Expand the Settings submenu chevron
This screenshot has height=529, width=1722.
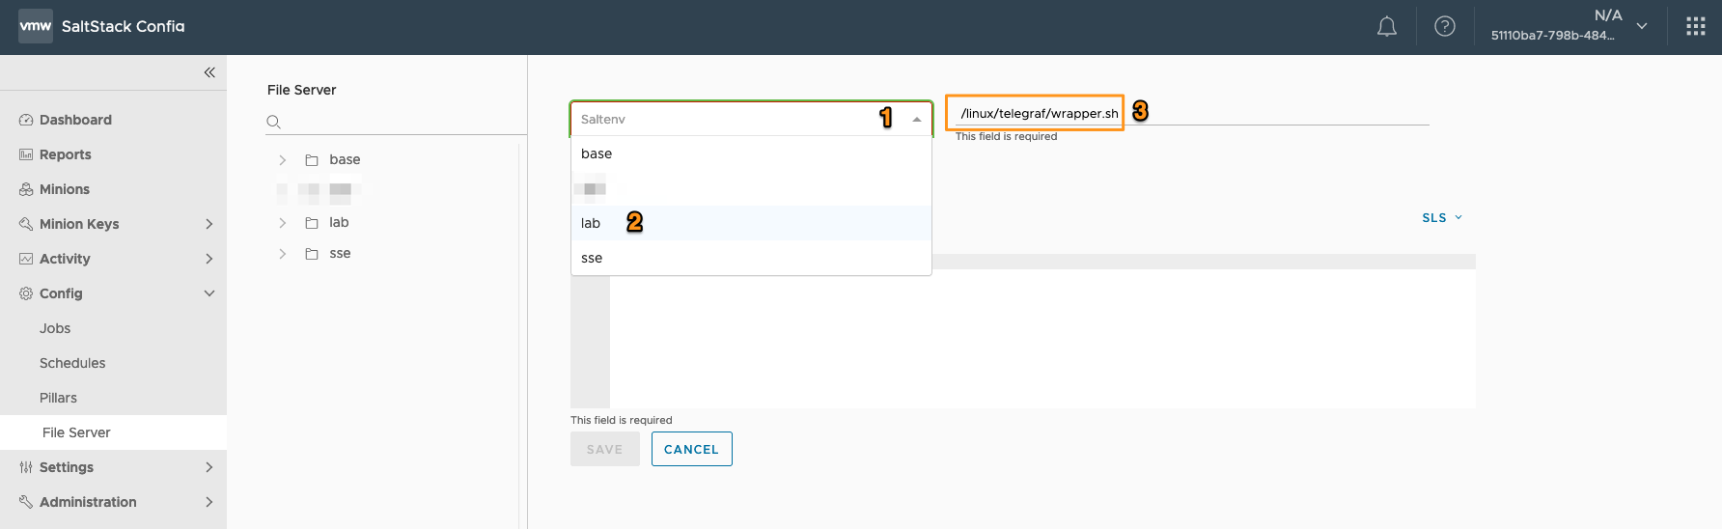tap(209, 467)
